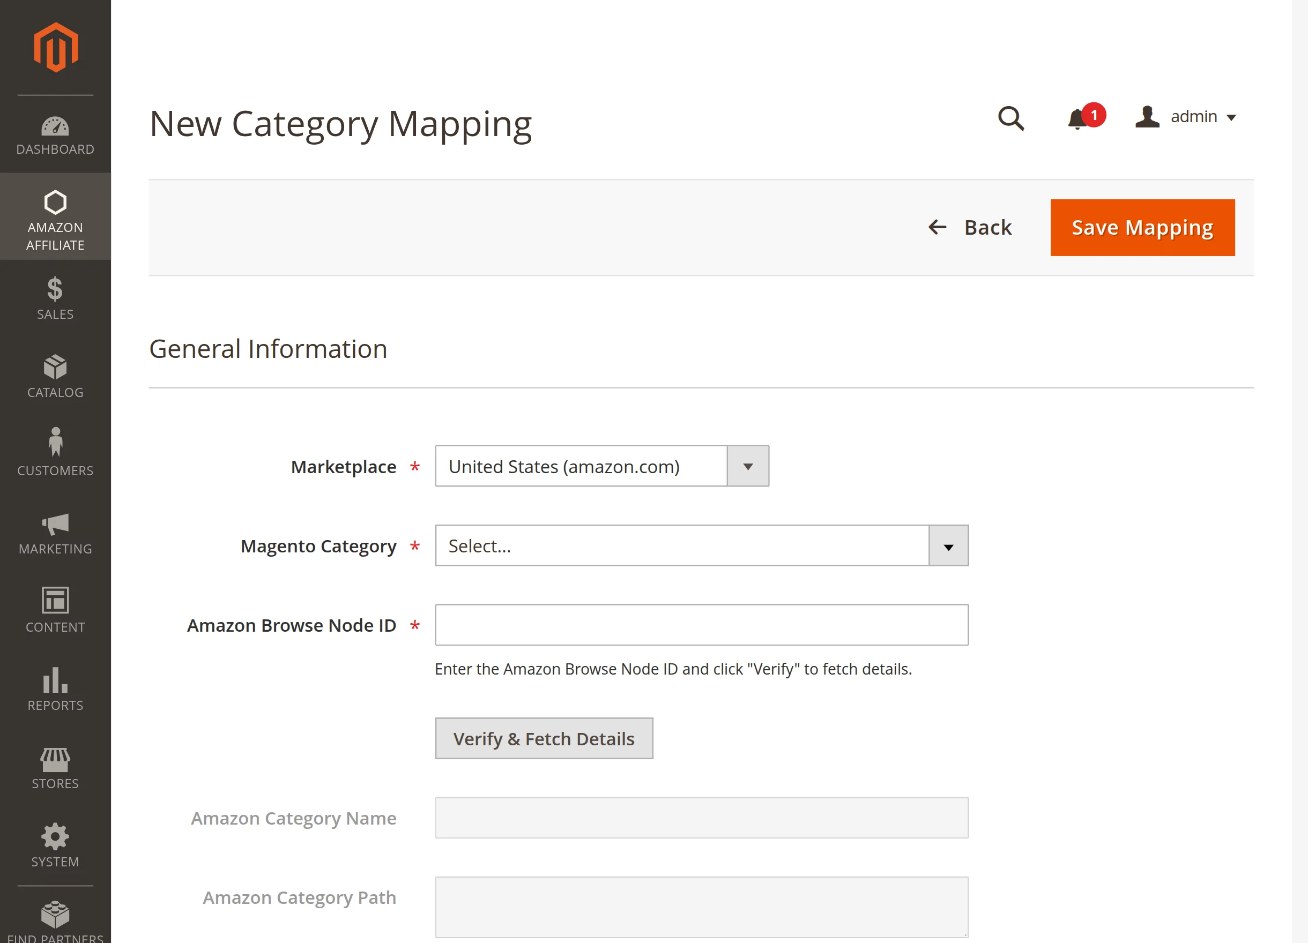
Task: Click the Amazon Category Path label
Action: 299,898
